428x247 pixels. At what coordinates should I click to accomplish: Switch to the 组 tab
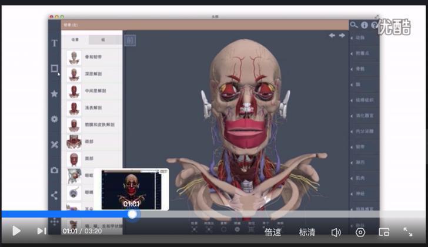103,40
